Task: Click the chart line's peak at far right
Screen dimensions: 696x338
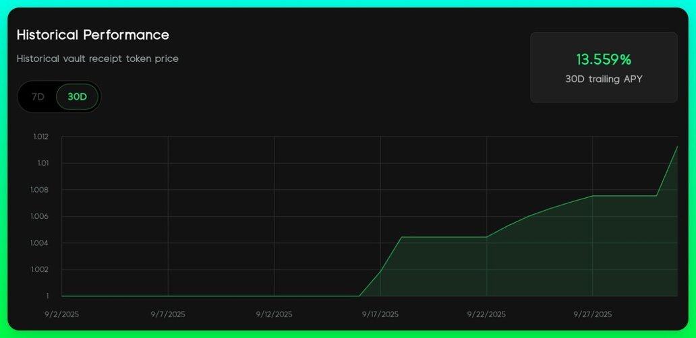Action: [x=676, y=147]
